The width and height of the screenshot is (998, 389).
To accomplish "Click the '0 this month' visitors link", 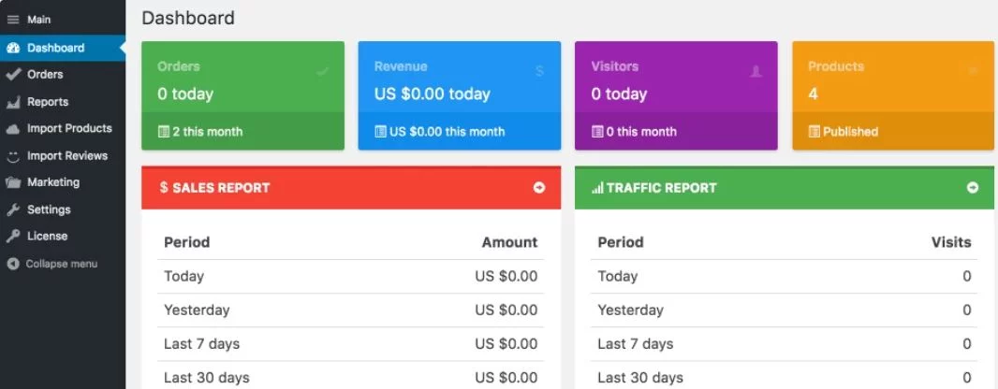I will (x=640, y=132).
